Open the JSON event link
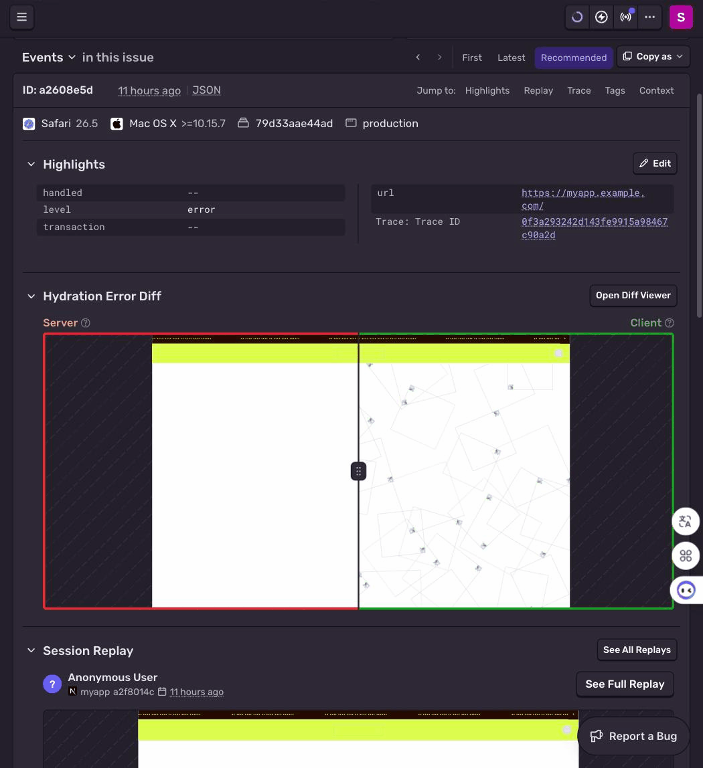Viewport: 703px width, 768px height. coord(206,90)
